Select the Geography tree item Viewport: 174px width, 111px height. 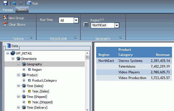pos(32,64)
